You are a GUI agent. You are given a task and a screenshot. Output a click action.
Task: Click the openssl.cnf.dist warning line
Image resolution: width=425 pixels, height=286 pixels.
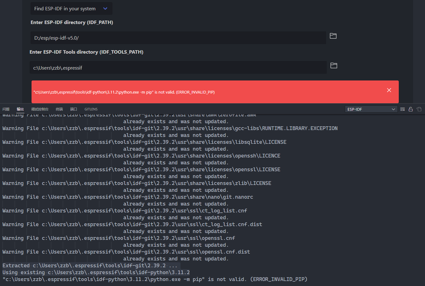pyautogui.click(x=126, y=252)
